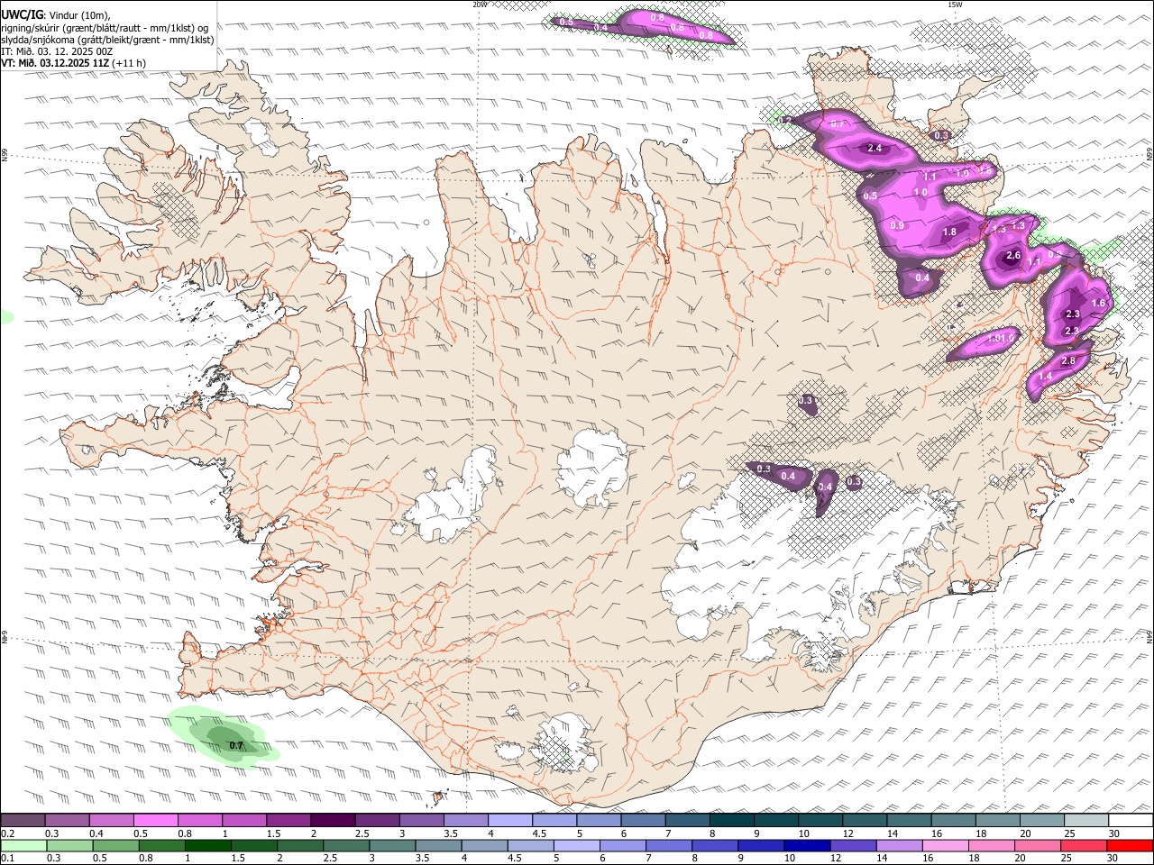The image size is (1154, 865).
Task: Click the 0.7 value in the green rain area
Action: [x=236, y=745]
